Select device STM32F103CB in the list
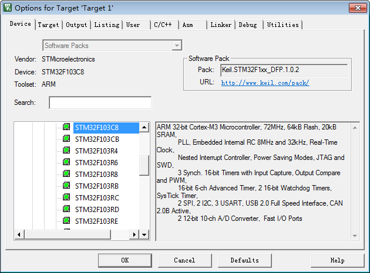This screenshot has width=370, height=273. coord(97,139)
